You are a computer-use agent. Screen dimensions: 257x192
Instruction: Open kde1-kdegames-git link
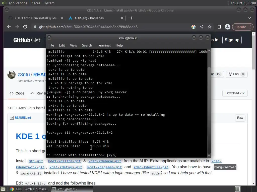coord(105,167)
